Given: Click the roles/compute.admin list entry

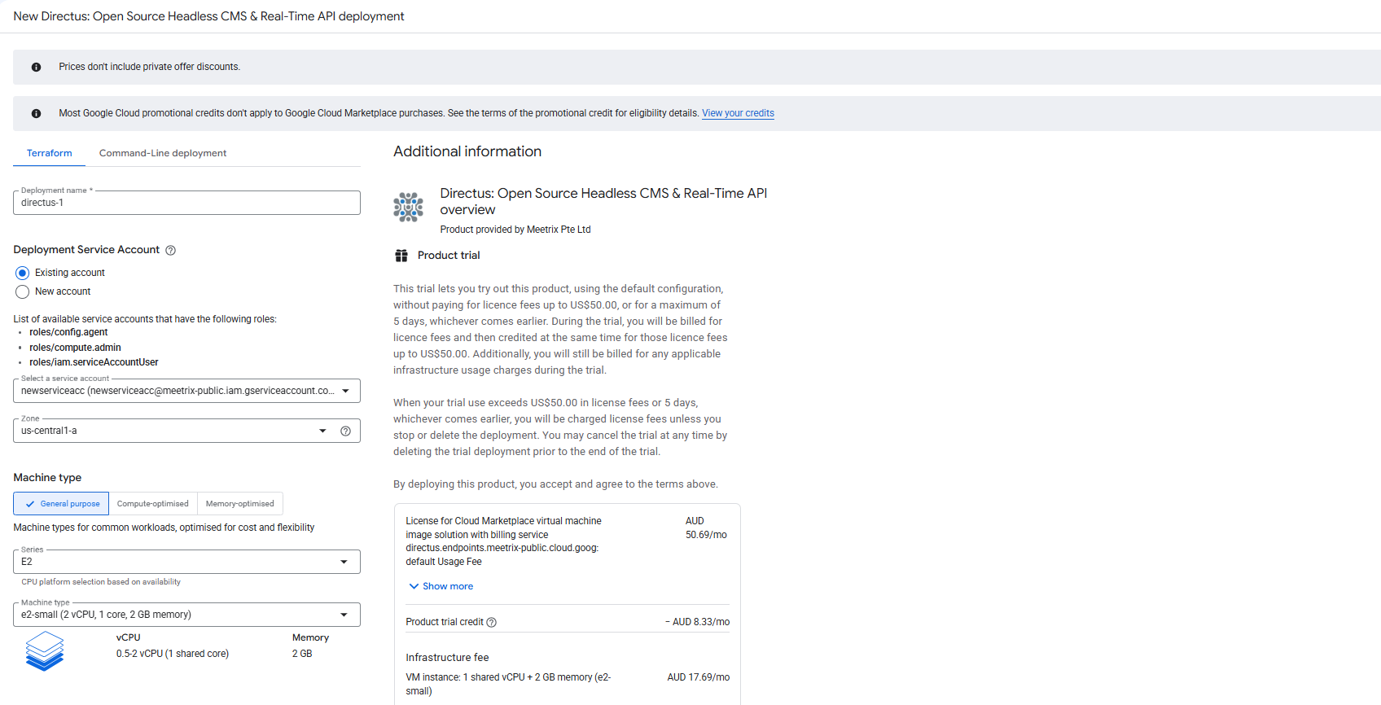Looking at the screenshot, I should 75,348.
